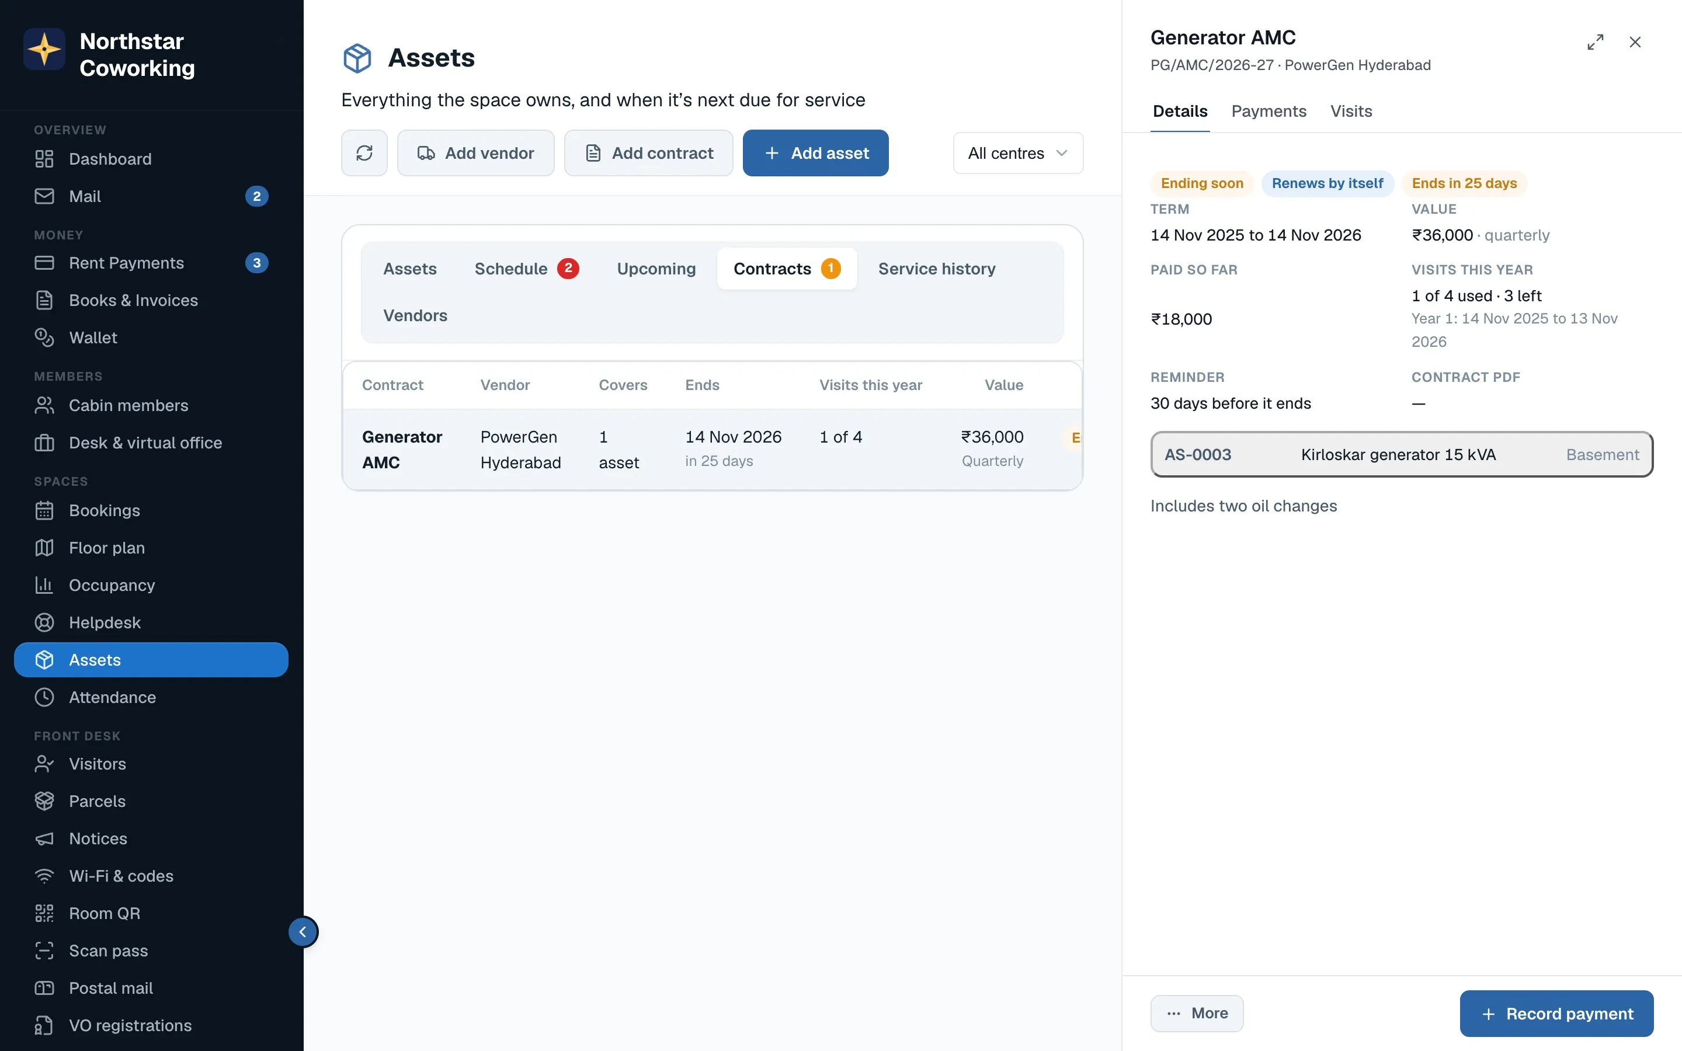Viewport: 1682px width, 1051px height.
Task: Click the Add contract button
Action: click(648, 153)
